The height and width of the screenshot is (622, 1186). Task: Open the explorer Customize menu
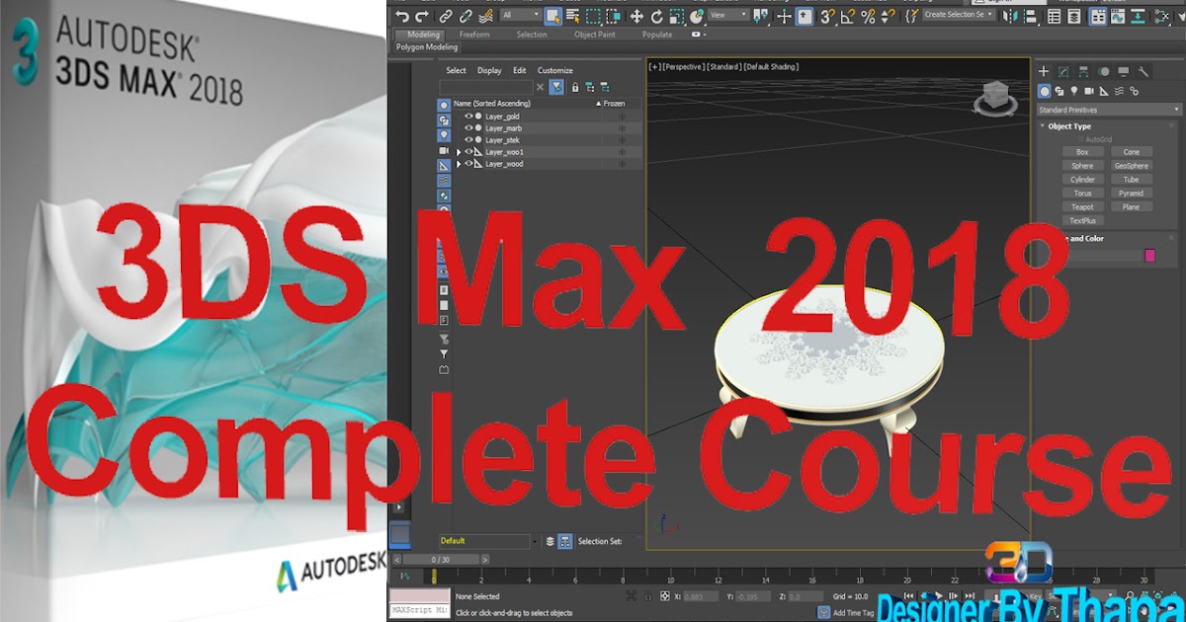[555, 70]
